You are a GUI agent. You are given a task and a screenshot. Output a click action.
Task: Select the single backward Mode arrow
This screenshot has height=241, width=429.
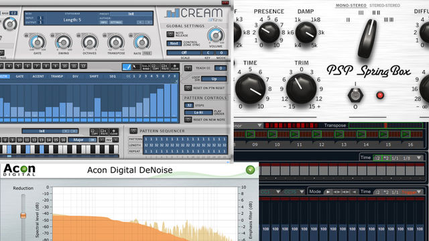pyautogui.click(x=354, y=192)
